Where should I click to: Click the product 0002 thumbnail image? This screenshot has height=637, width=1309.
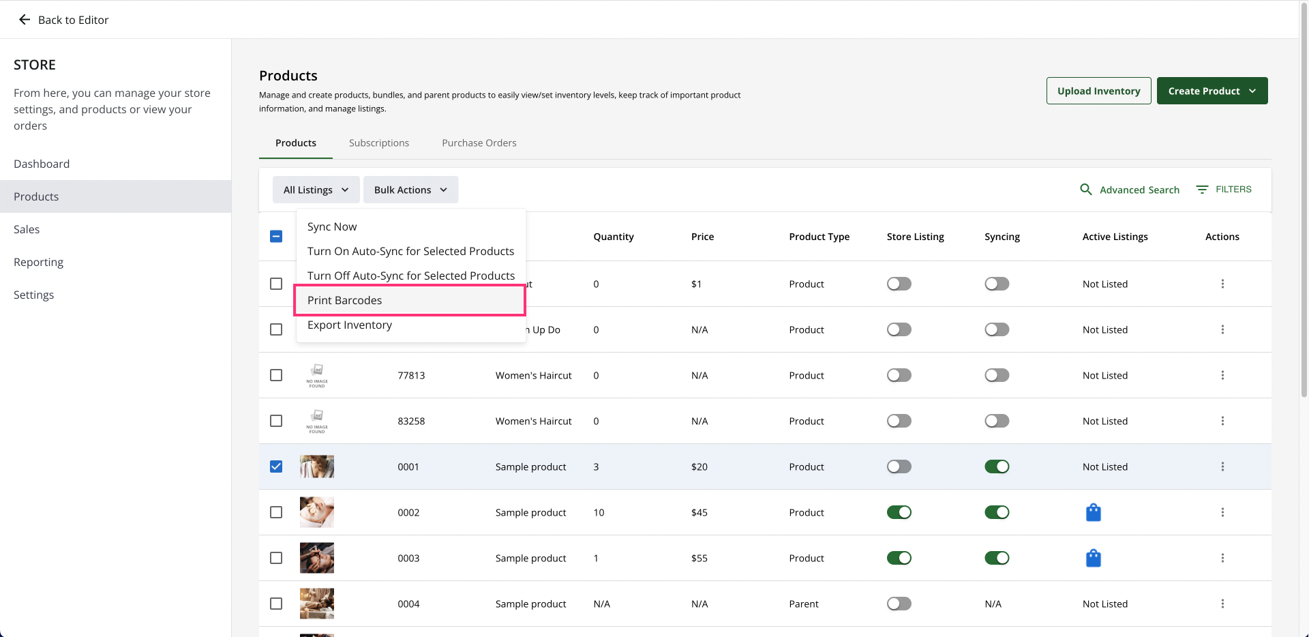coord(317,512)
